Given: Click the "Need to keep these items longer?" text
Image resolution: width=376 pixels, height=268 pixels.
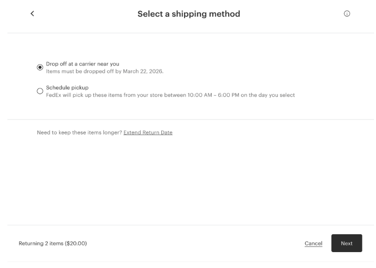Looking at the screenshot, I should tap(79, 133).
